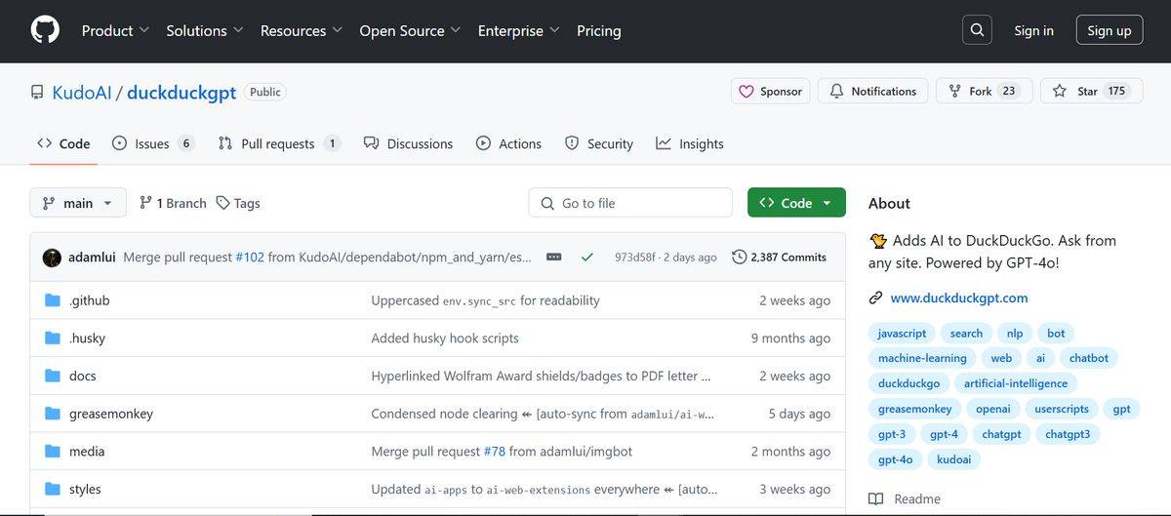Select the gpt-4o topic tag
This screenshot has height=516, width=1171.
click(895, 459)
